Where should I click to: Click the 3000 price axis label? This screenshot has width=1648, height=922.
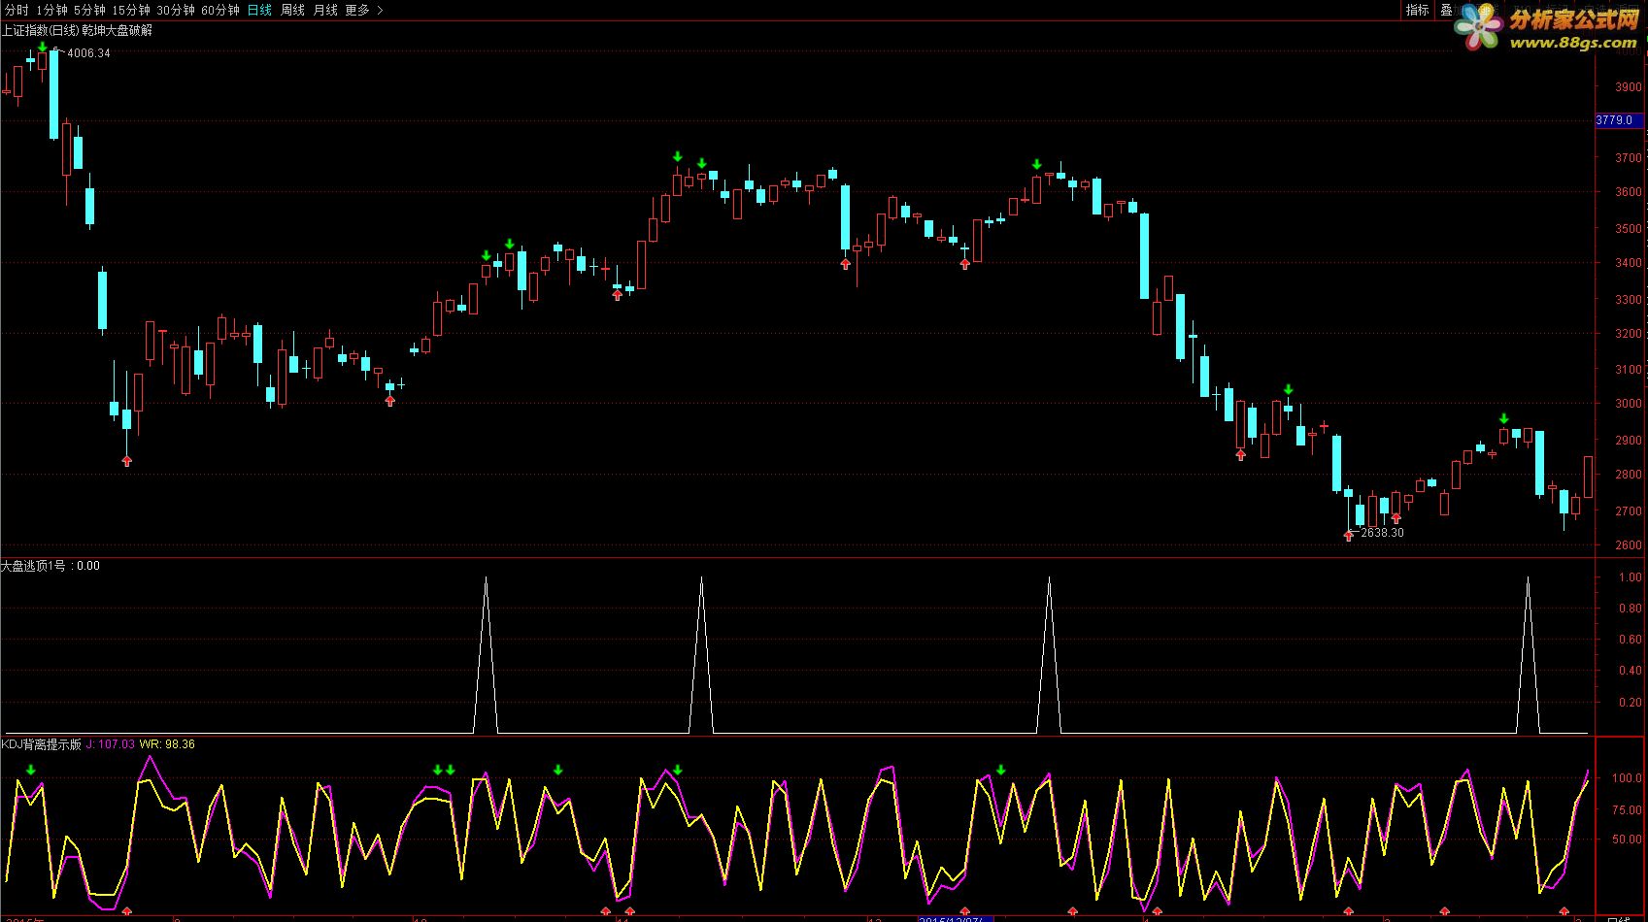pyautogui.click(x=1629, y=404)
